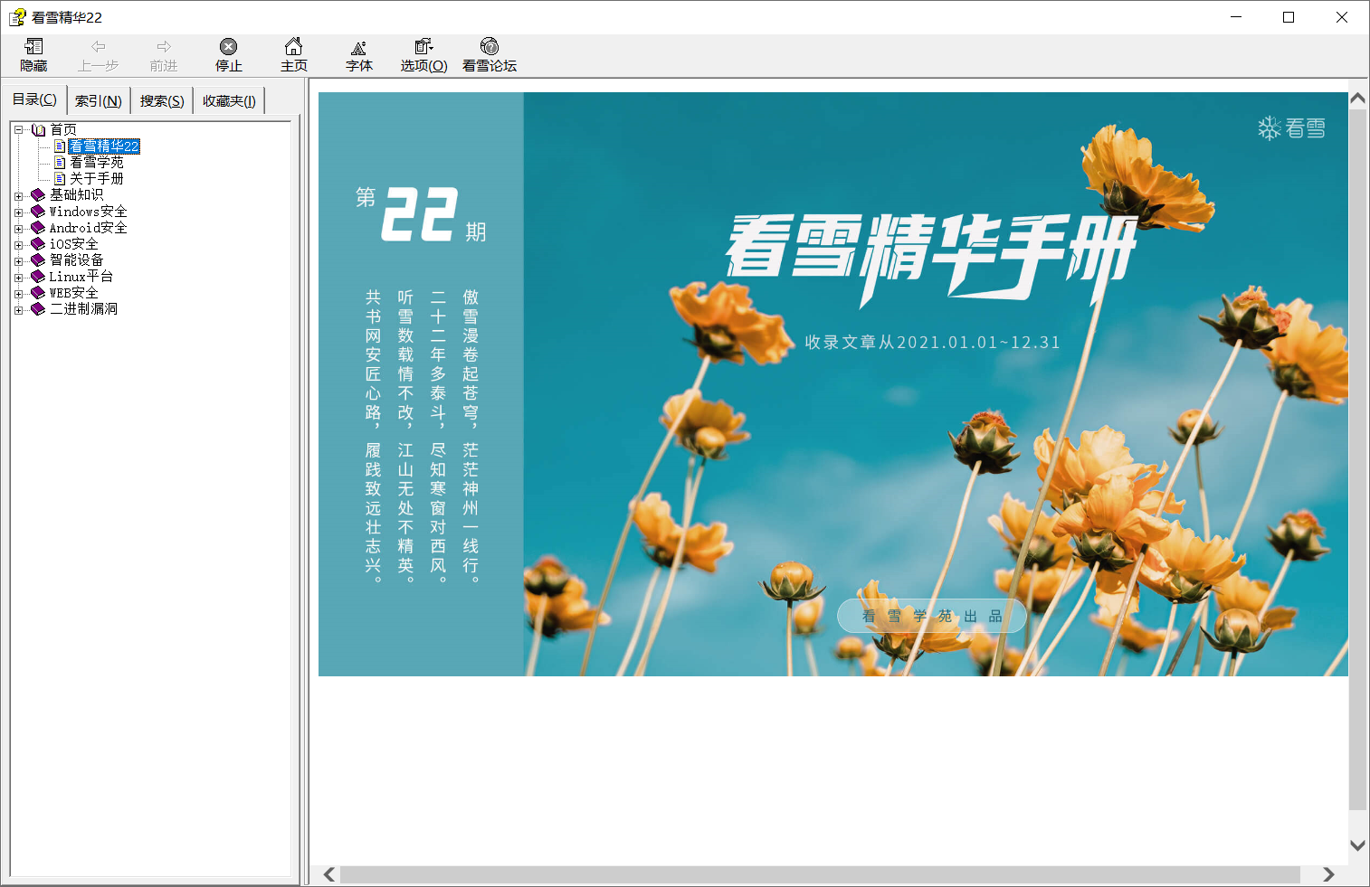The width and height of the screenshot is (1370, 887).
Task: Switch to the 收藏夹(I) favorites tab
Action: [229, 101]
